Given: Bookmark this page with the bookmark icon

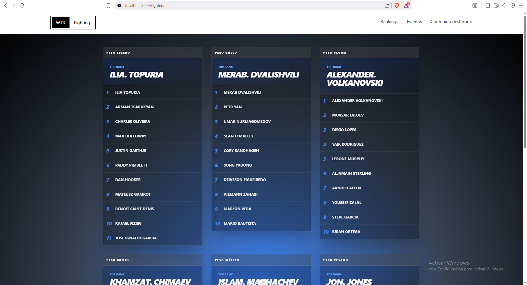Looking at the screenshot, I should (x=109, y=5).
